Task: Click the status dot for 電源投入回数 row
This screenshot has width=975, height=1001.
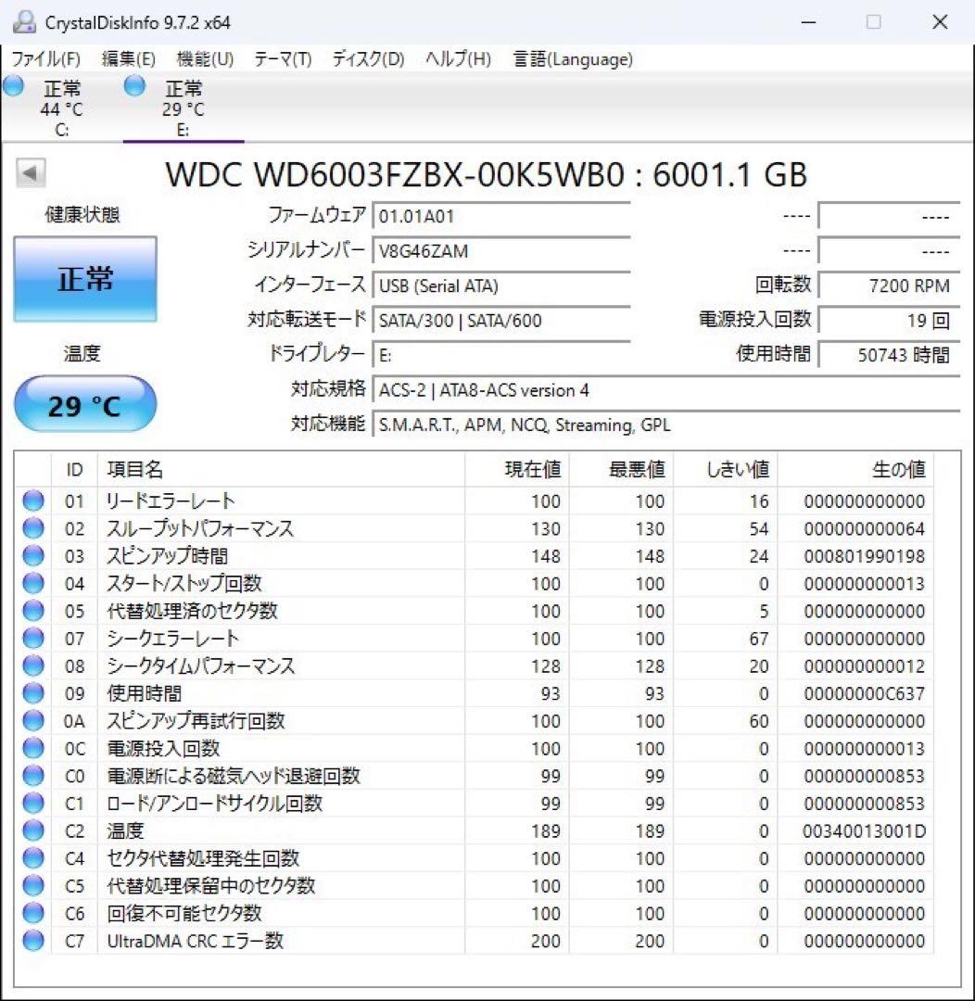Action: pos(32,748)
